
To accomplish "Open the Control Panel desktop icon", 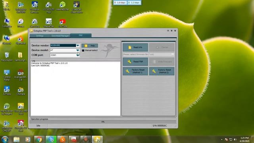I will 7,75.
